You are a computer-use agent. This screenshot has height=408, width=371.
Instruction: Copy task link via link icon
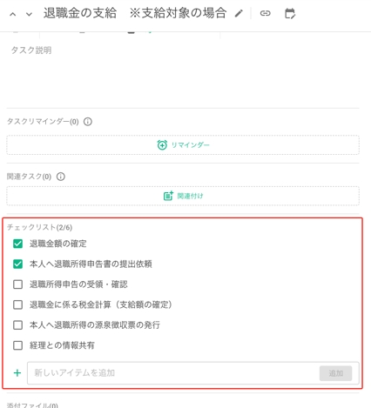(x=265, y=13)
